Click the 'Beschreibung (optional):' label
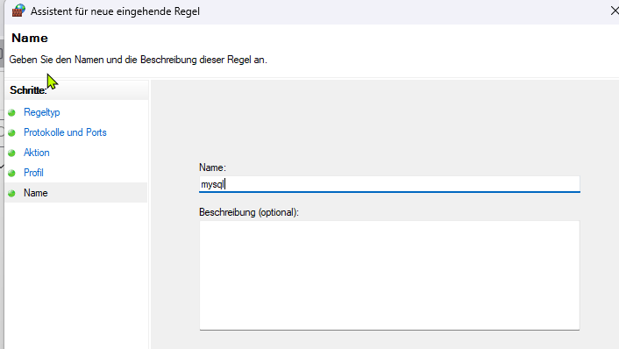619x349 pixels. click(x=249, y=212)
